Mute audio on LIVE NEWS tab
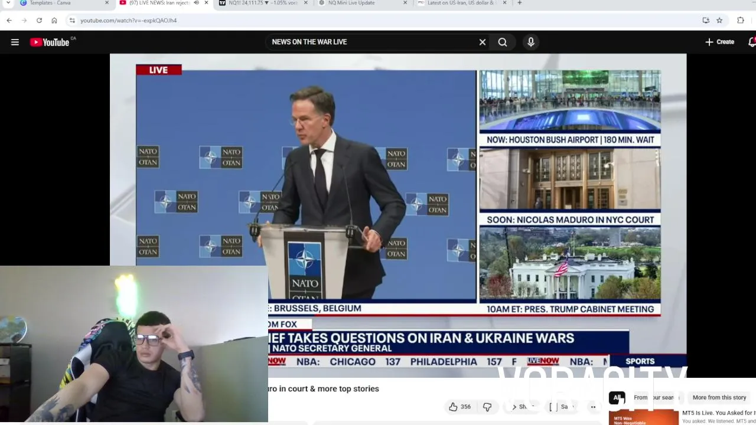Viewport: 756px width, 425px height. (x=196, y=3)
